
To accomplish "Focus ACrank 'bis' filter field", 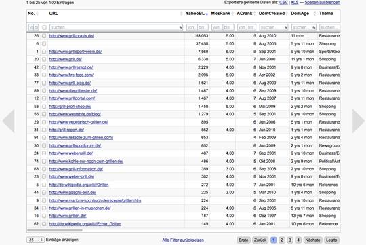I will point(251,28).
